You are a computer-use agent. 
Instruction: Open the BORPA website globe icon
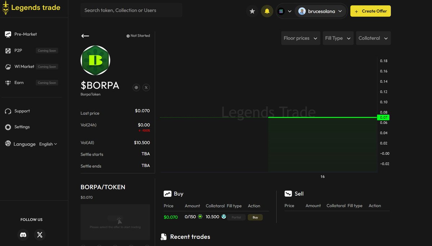tap(136, 87)
